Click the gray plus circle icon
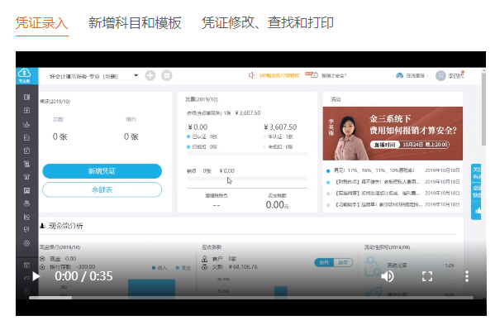Image resolution: width=500 pixels, height=330 pixels. [150, 75]
